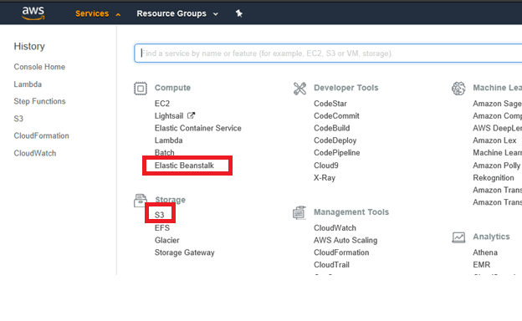Click the Storage category icon
The width and height of the screenshot is (522, 321).
[x=141, y=201]
